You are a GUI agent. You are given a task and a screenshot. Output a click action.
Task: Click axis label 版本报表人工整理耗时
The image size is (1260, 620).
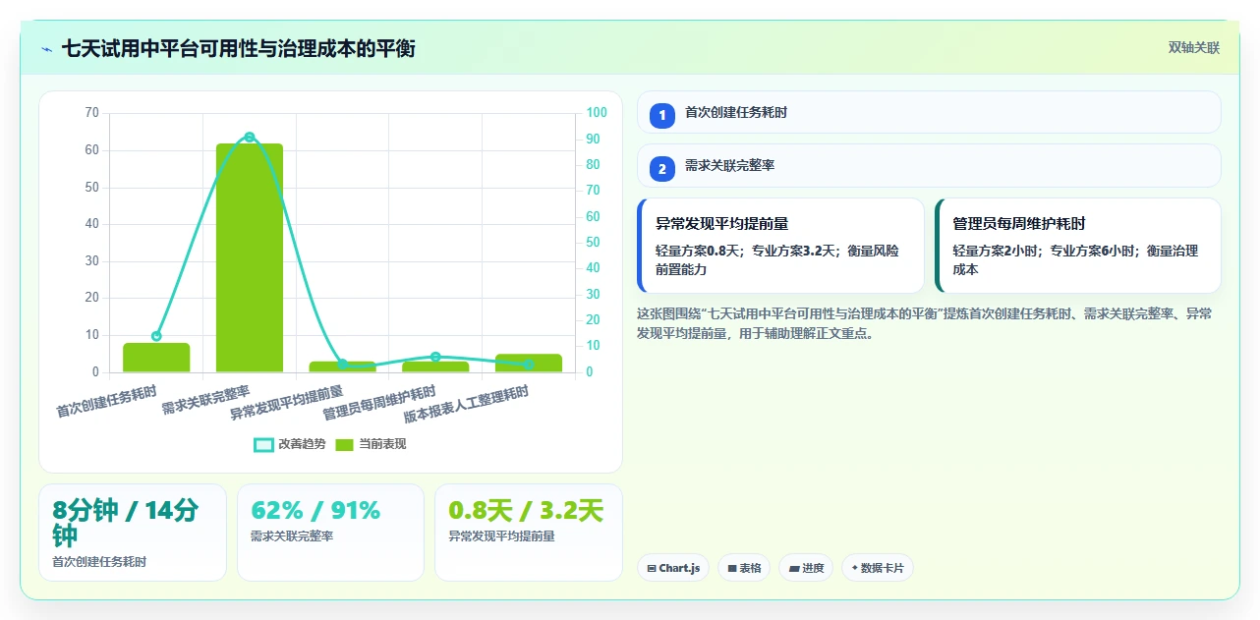pyautogui.click(x=467, y=404)
